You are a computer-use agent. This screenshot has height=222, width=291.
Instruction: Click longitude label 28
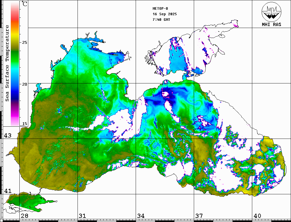click(24, 216)
